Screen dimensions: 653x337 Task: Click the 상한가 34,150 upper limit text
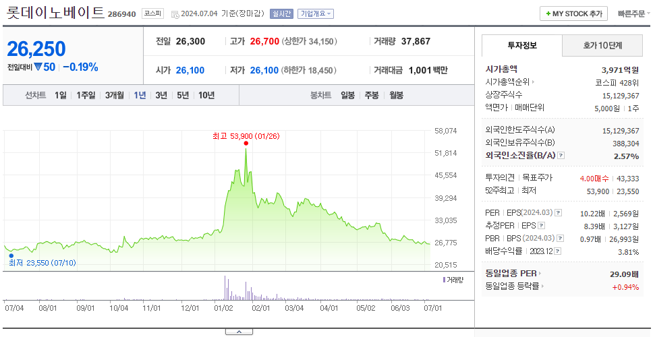(310, 42)
